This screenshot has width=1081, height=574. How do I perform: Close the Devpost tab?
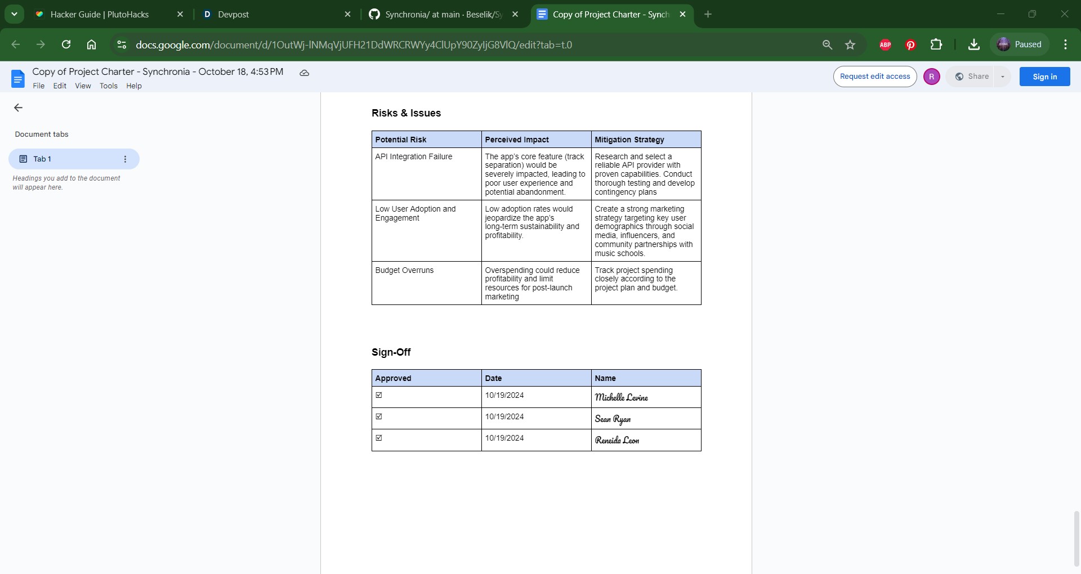point(347,15)
